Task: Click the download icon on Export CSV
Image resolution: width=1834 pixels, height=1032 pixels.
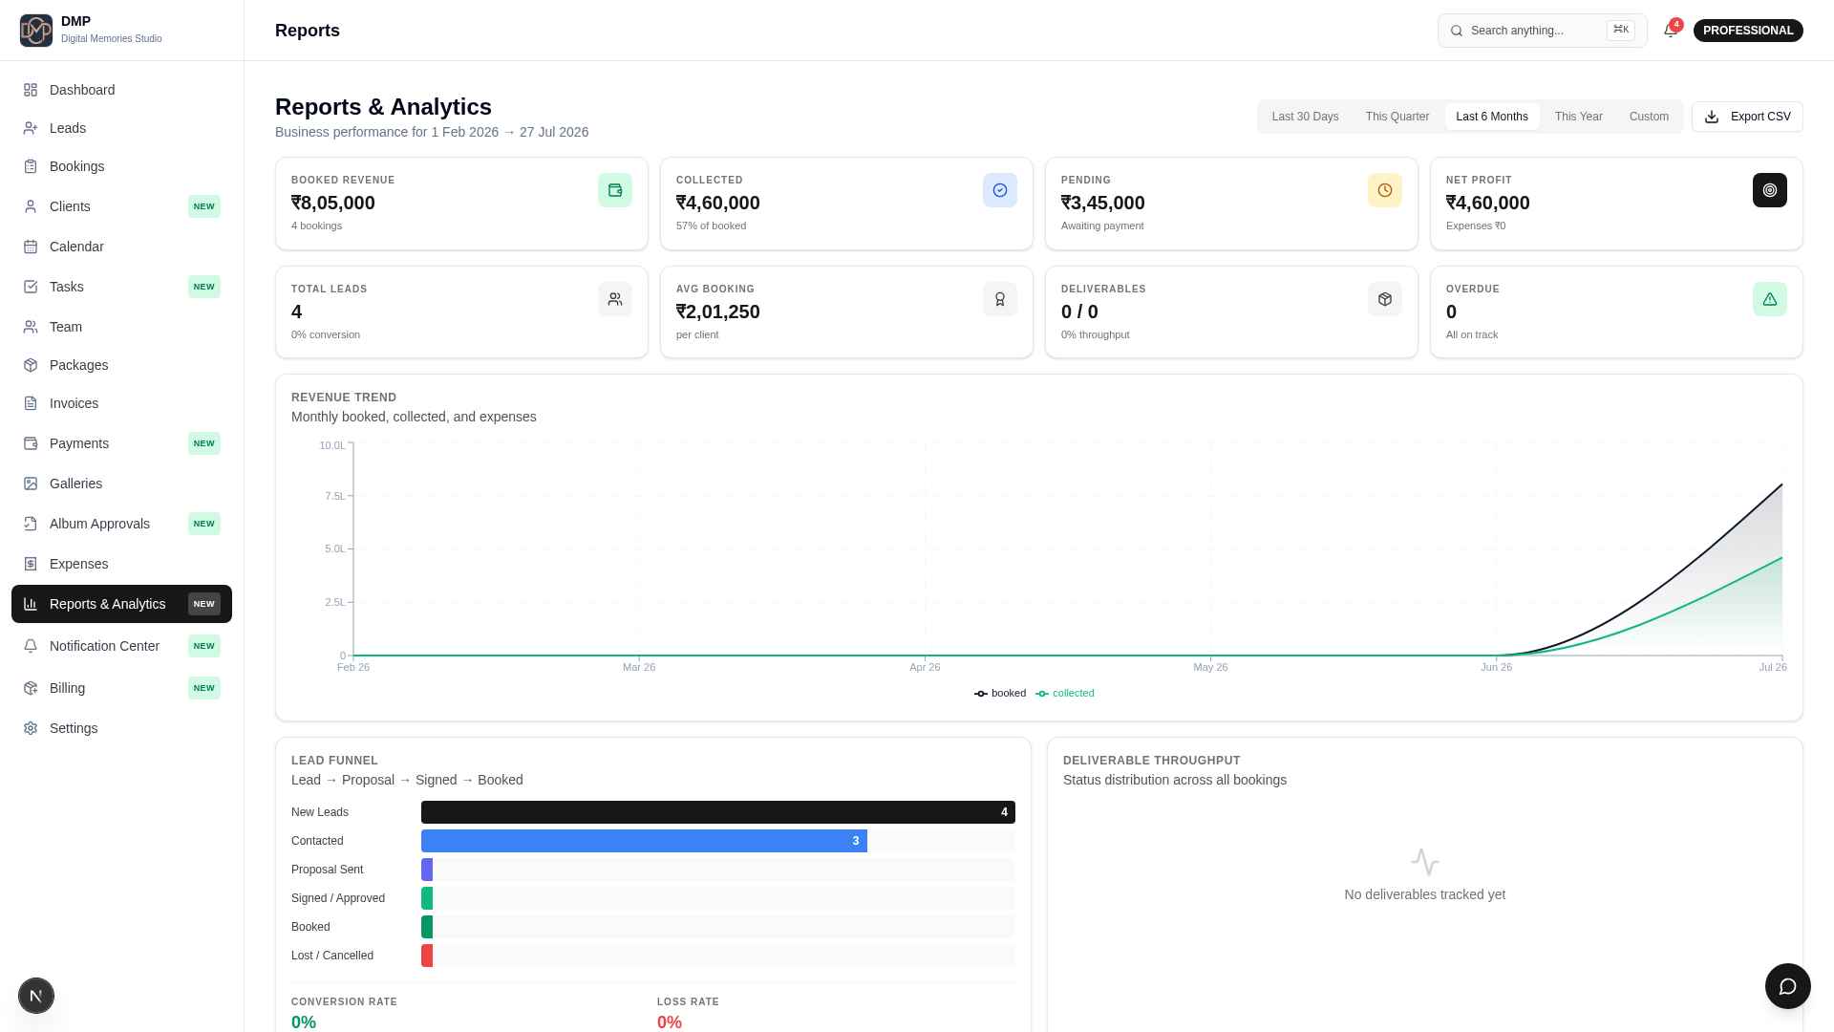Action: (x=1712, y=117)
